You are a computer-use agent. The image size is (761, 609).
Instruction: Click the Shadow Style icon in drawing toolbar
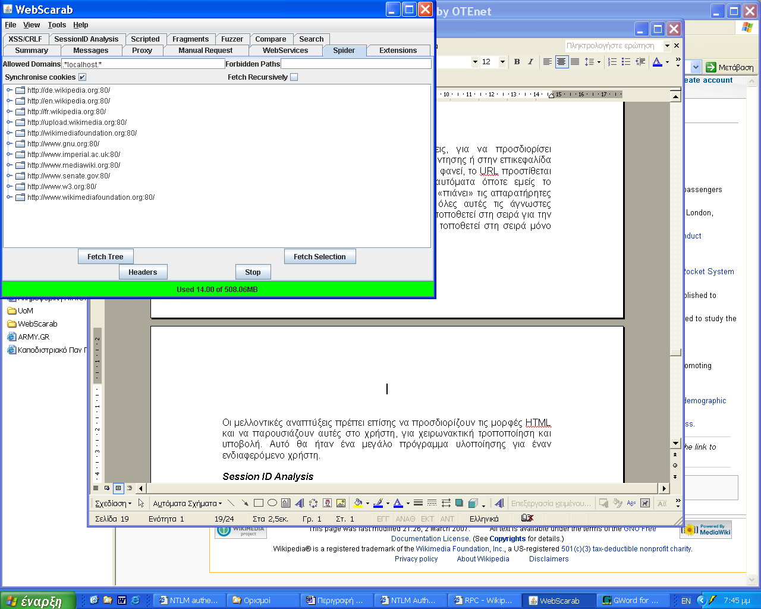(x=460, y=503)
